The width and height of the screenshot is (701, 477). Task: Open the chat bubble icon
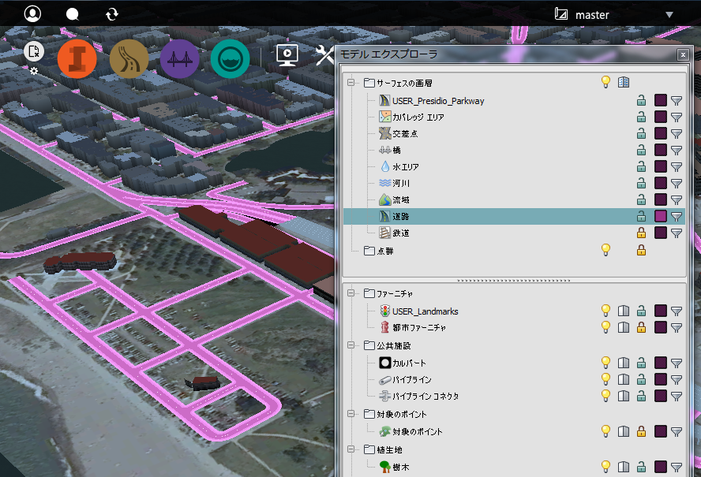(73, 14)
